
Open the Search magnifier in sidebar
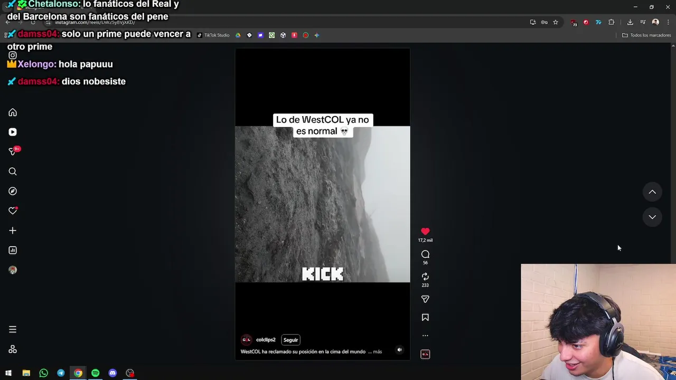(13, 172)
